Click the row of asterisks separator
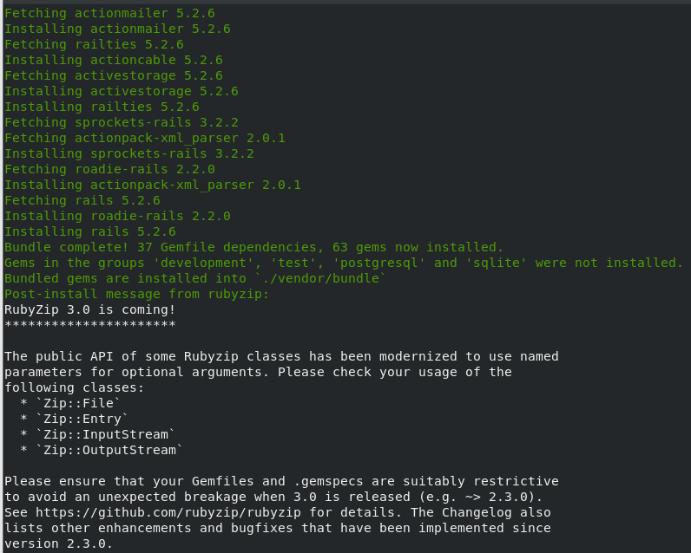 [90, 325]
